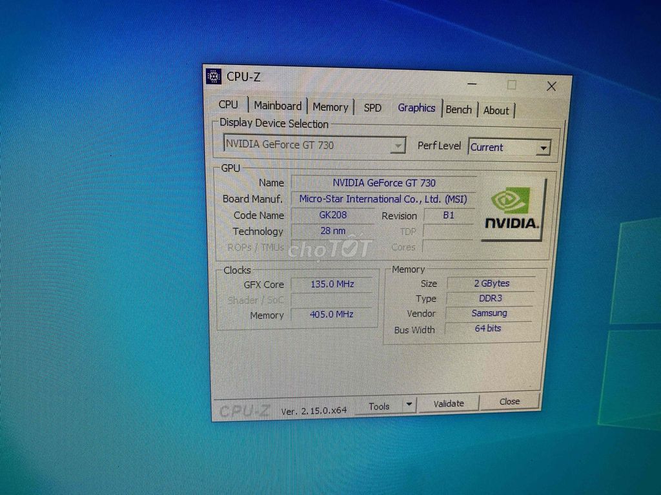Select the Graphics tab
This screenshot has width=661, height=495.
point(416,108)
